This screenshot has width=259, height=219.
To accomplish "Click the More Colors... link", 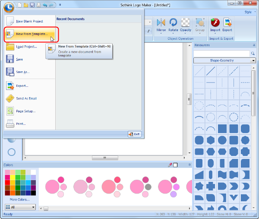I will 20,200.
